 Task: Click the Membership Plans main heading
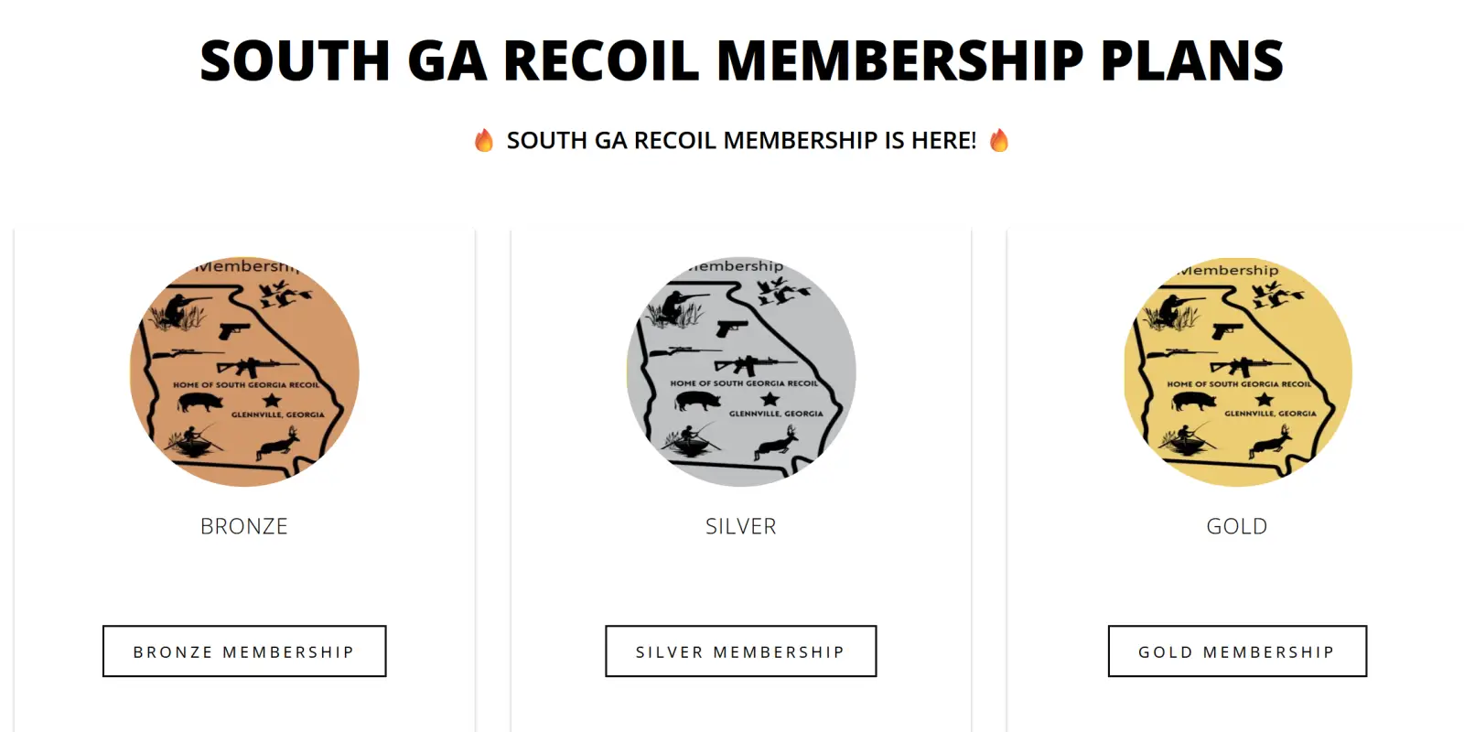click(x=741, y=60)
